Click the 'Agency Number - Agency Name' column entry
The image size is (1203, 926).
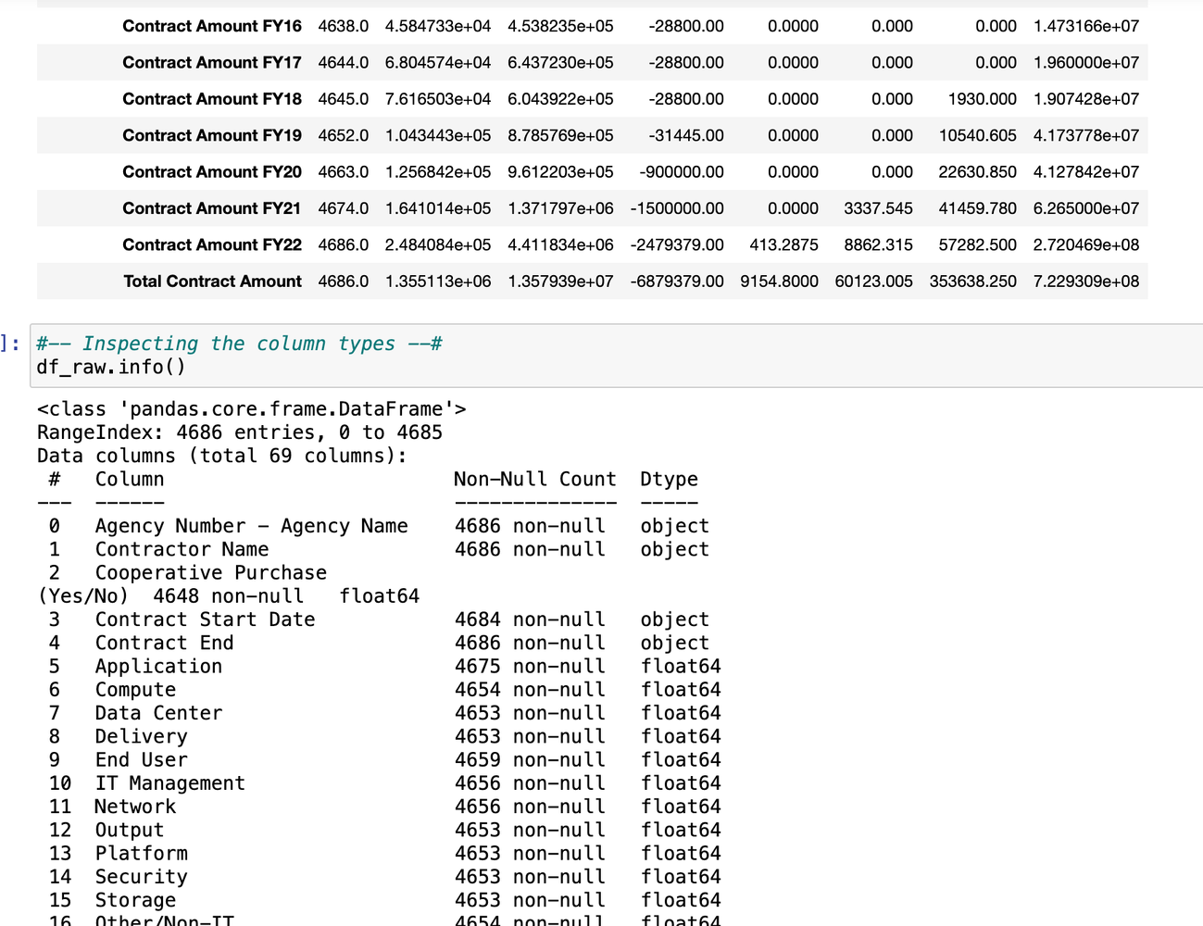coord(251,526)
